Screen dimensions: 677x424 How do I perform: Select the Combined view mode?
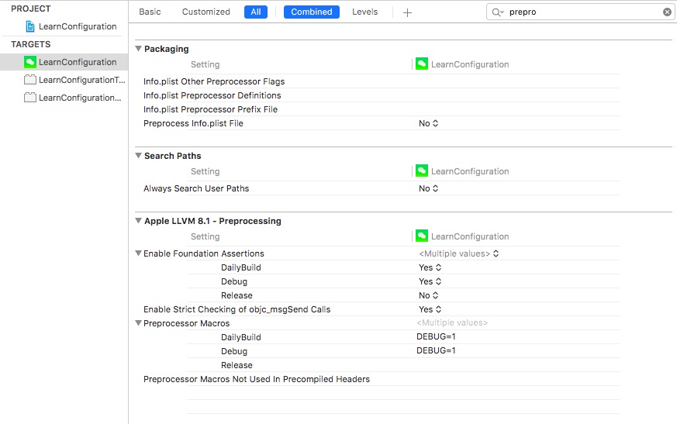(x=311, y=12)
